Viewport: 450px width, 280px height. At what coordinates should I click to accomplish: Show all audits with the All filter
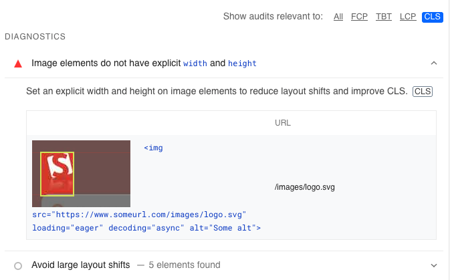coord(338,17)
